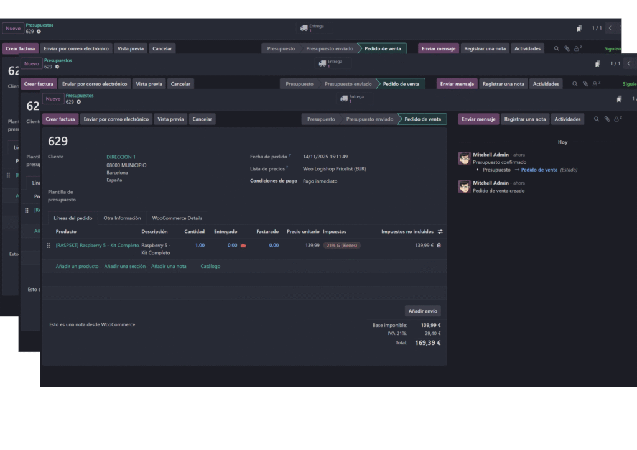Switch to the Otra Información tab
Image resolution: width=637 pixels, height=450 pixels.
click(122, 218)
